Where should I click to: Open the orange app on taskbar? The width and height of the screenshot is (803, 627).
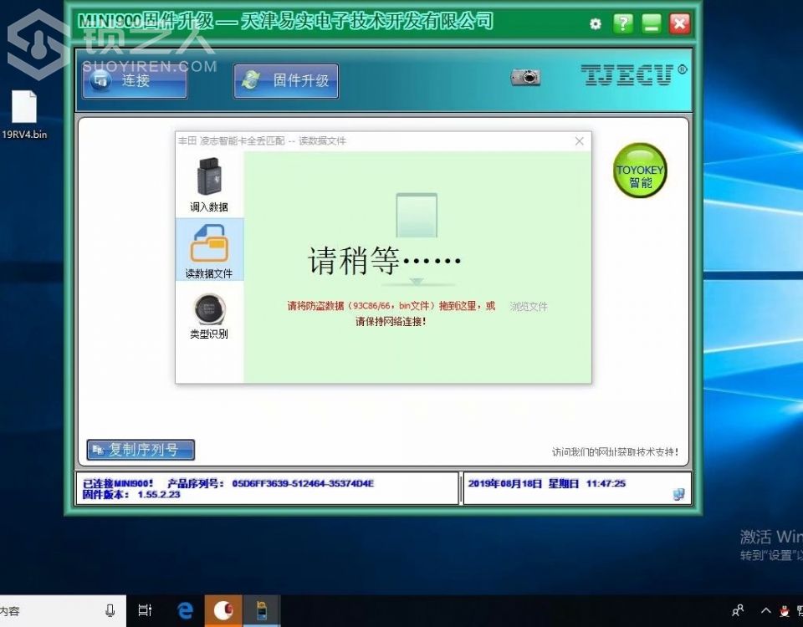click(x=224, y=610)
